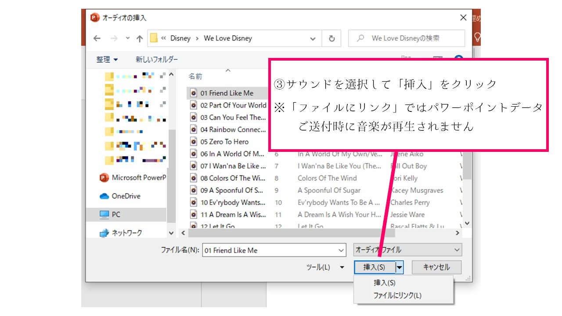Click the Forward navigation arrow
This screenshot has height=316, width=562.
(x=114, y=39)
